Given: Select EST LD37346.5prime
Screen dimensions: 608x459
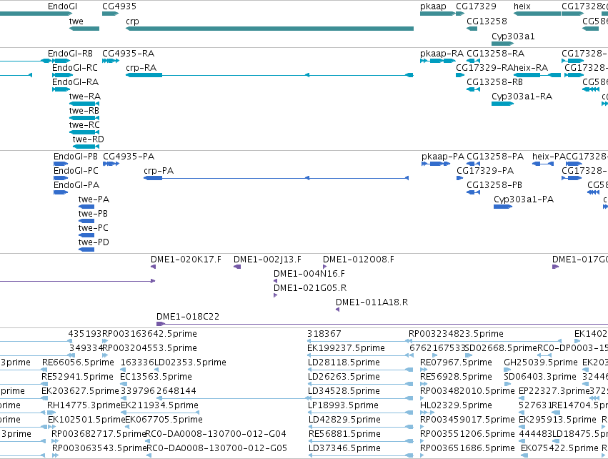Looking at the screenshot, I should pos(360,455).
